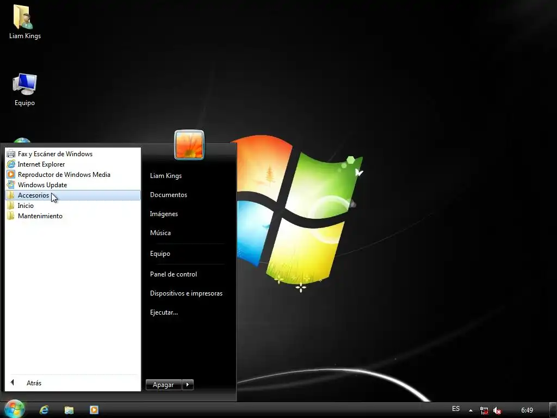
Task: Open Liam Kings personal folder link
Action: coord(166,176)
